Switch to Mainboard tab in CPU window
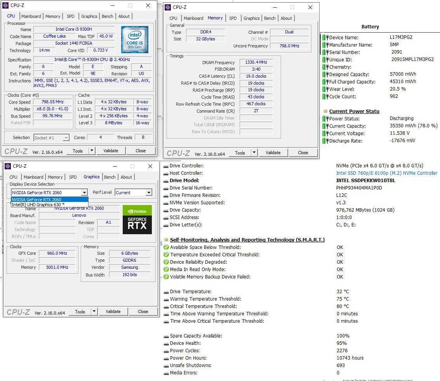Viewport: 440px width, 381px height. tap(31, 16)
